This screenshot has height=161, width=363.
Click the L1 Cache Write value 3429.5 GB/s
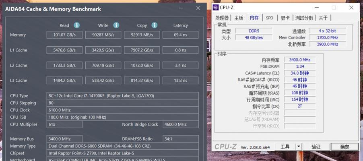[103, 50]
